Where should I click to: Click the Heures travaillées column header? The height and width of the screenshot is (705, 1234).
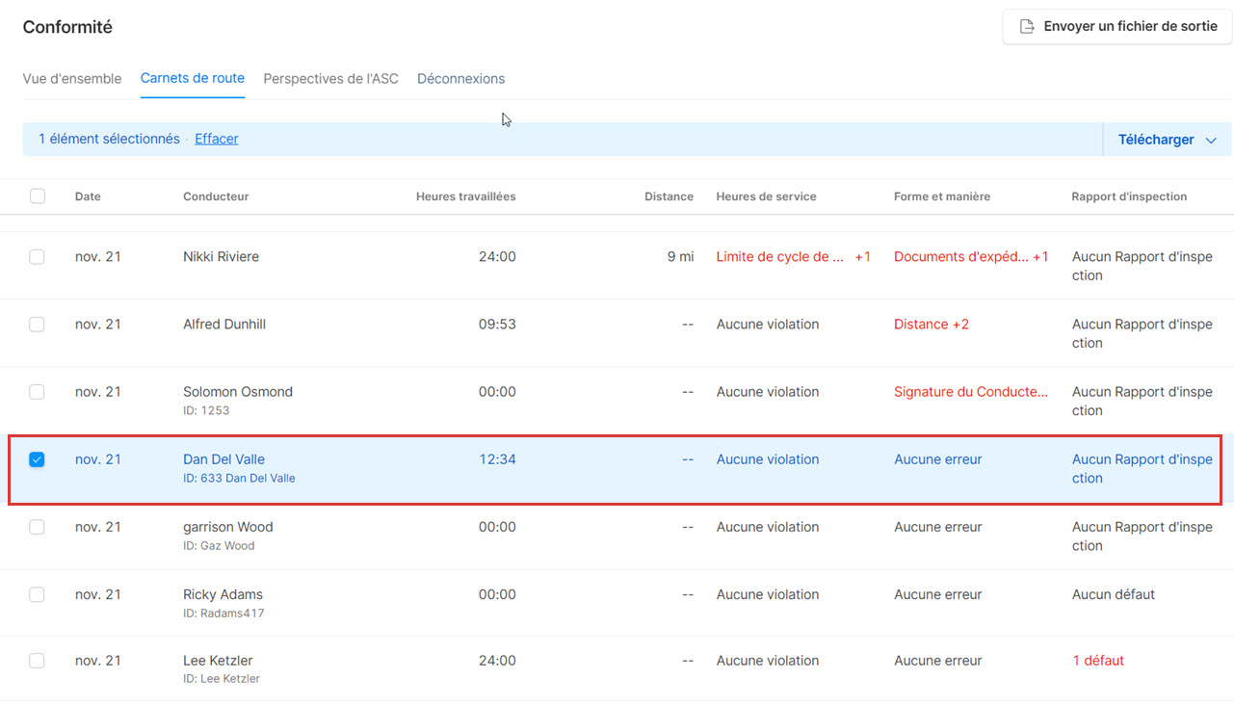[466, 196]
